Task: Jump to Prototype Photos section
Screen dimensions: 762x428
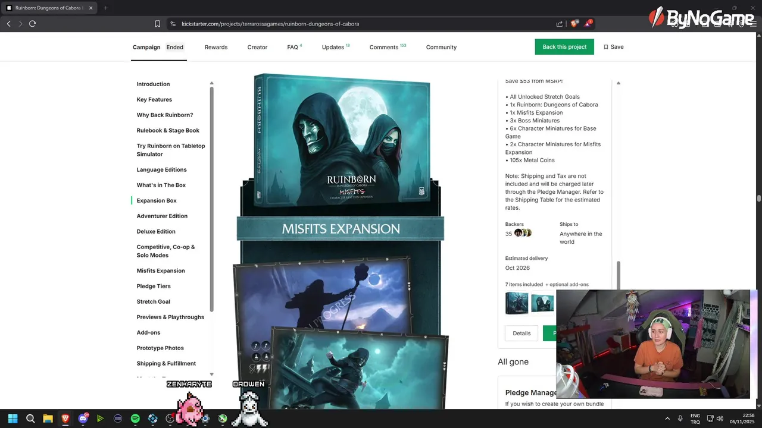Action: 160,348
